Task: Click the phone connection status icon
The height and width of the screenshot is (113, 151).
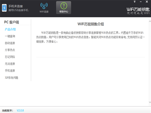Action: click(x=4, y=8)
